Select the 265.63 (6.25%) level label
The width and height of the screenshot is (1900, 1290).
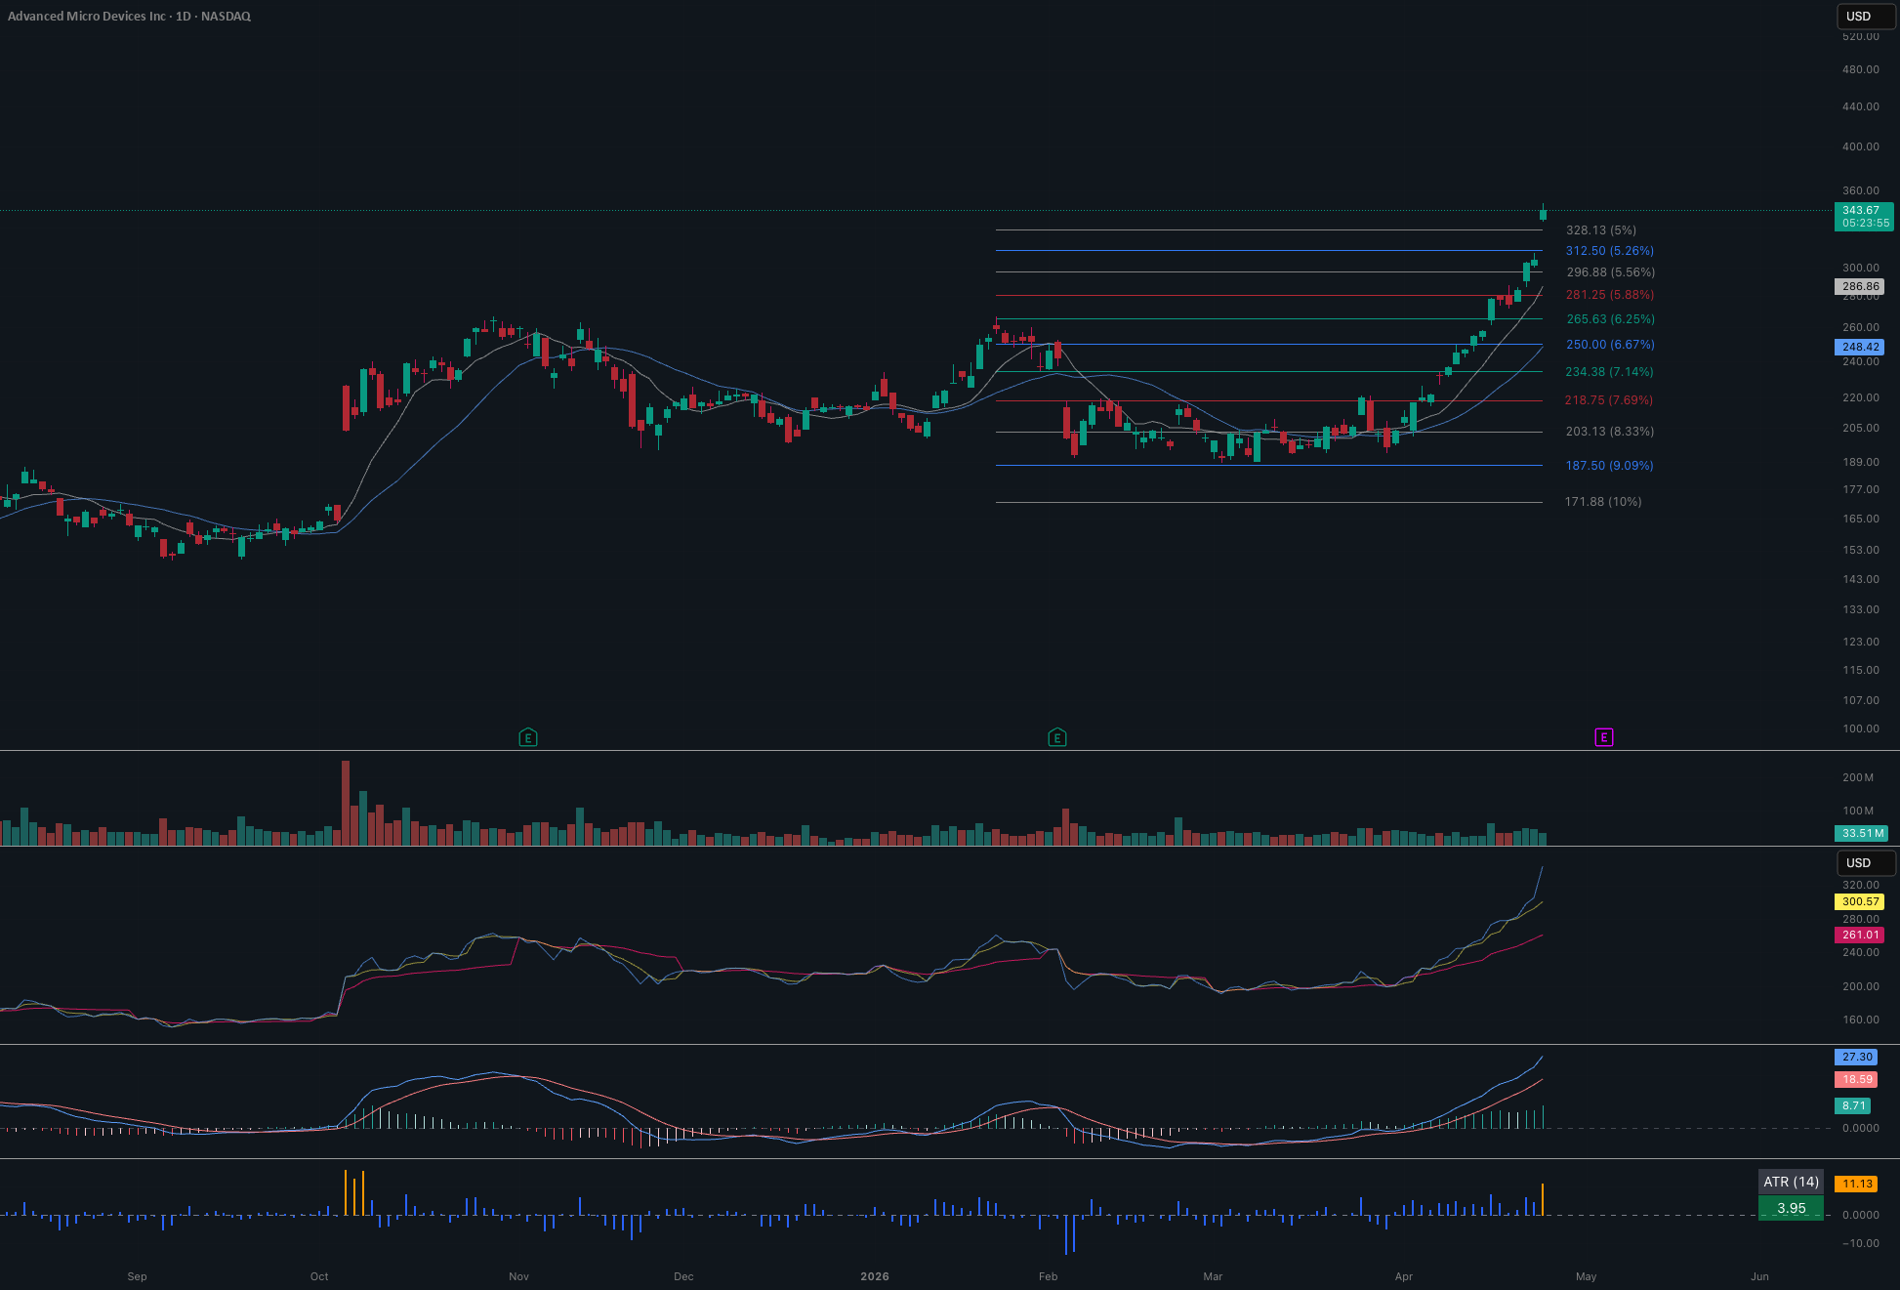[1610, 319]
